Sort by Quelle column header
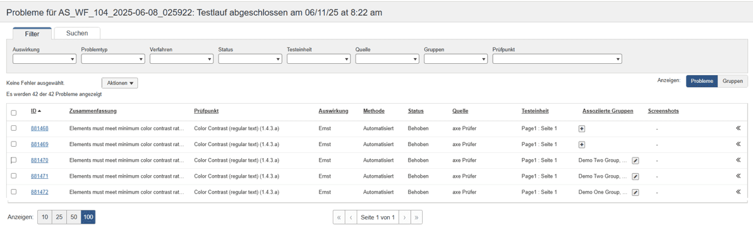Image resolution: width=753 pixels, height=232 pixels. [x=460, y=111]
